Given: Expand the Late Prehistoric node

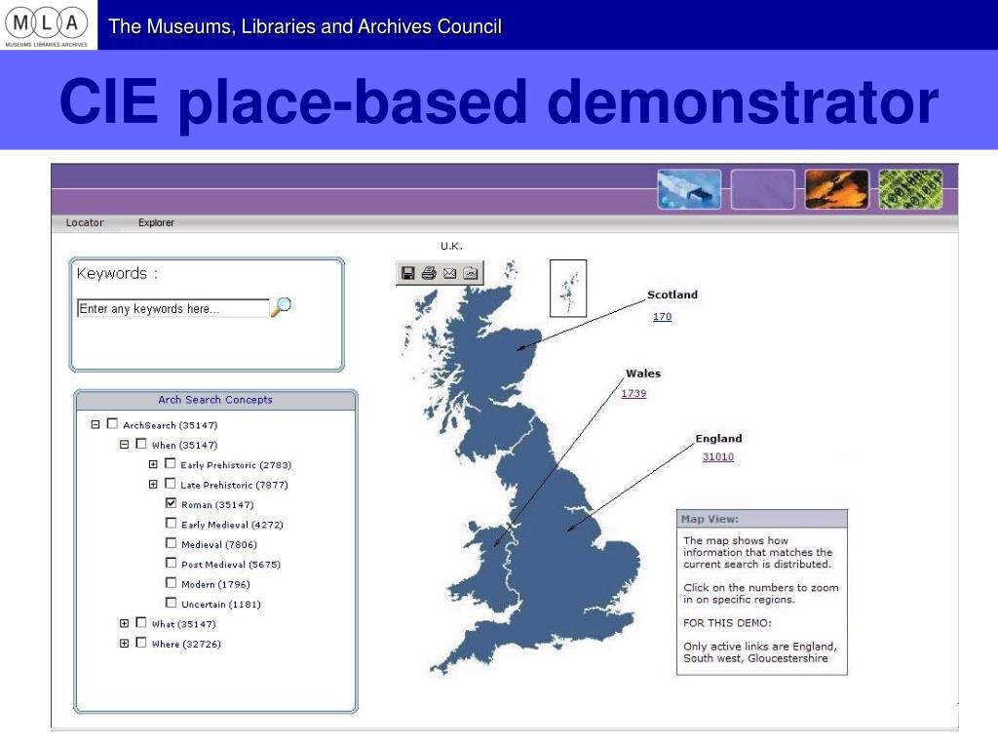Looking at the screenshot, I should pyautogui.click(x=153, y=484).
